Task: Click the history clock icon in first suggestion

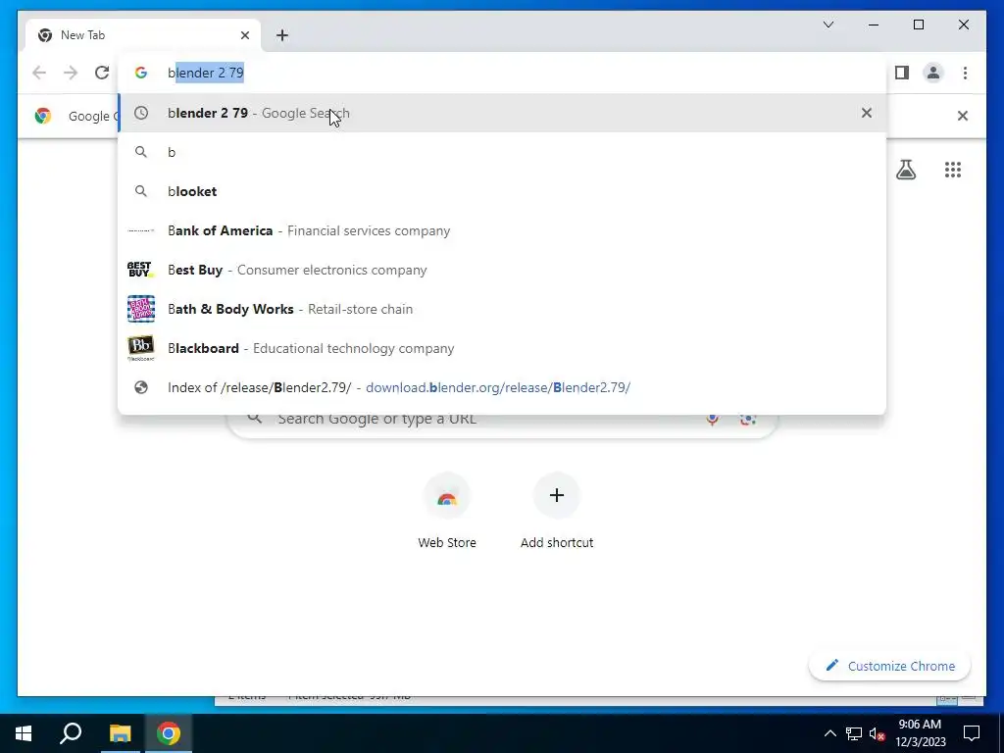Action: pos(141,113)
